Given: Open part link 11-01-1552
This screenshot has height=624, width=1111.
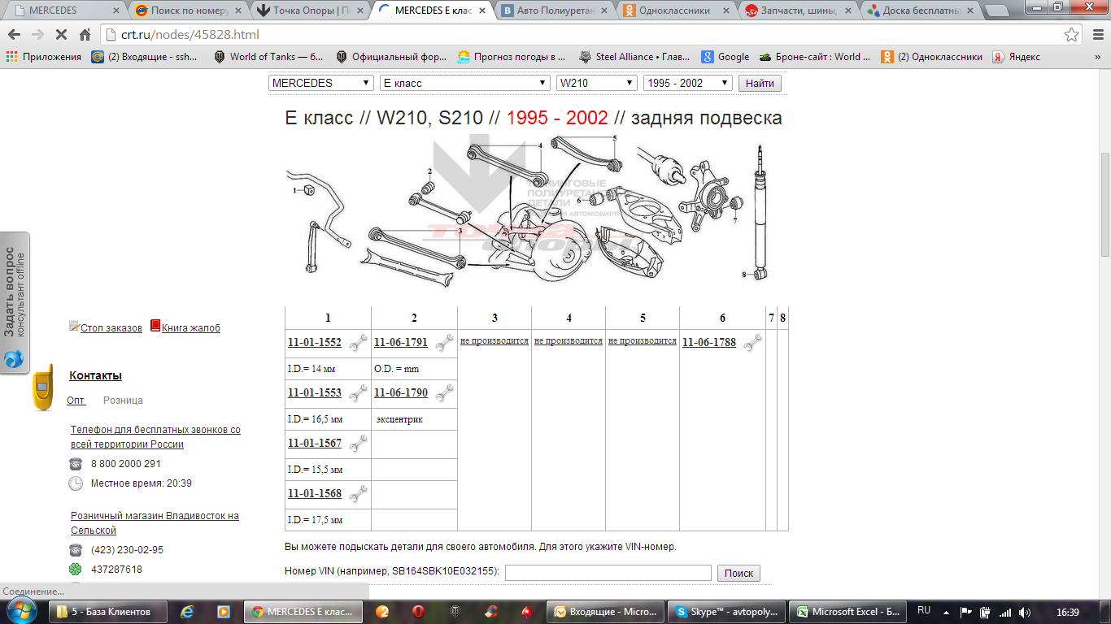Looking at the screenshot, I should click(315, 343).
